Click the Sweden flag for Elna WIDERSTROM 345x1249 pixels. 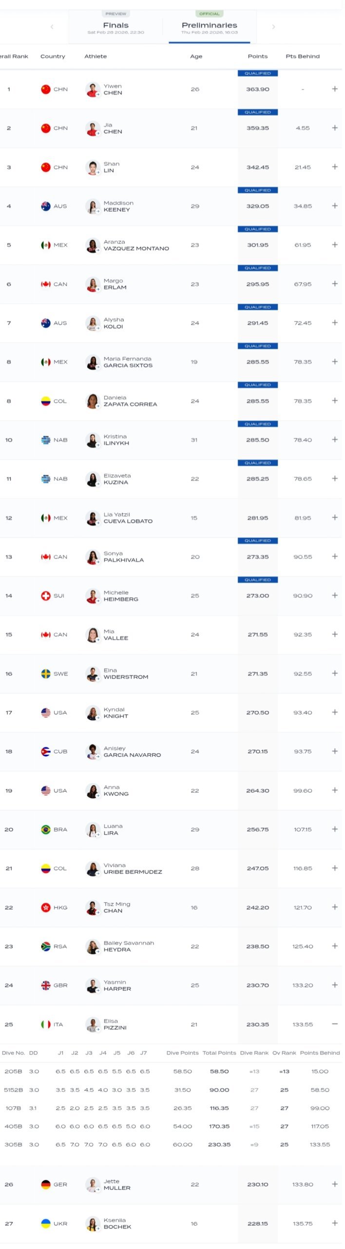pos(46,674)
